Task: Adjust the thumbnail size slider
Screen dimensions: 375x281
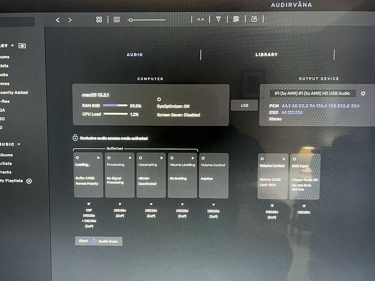Action: pyautogui.click(x=146, y=20)
